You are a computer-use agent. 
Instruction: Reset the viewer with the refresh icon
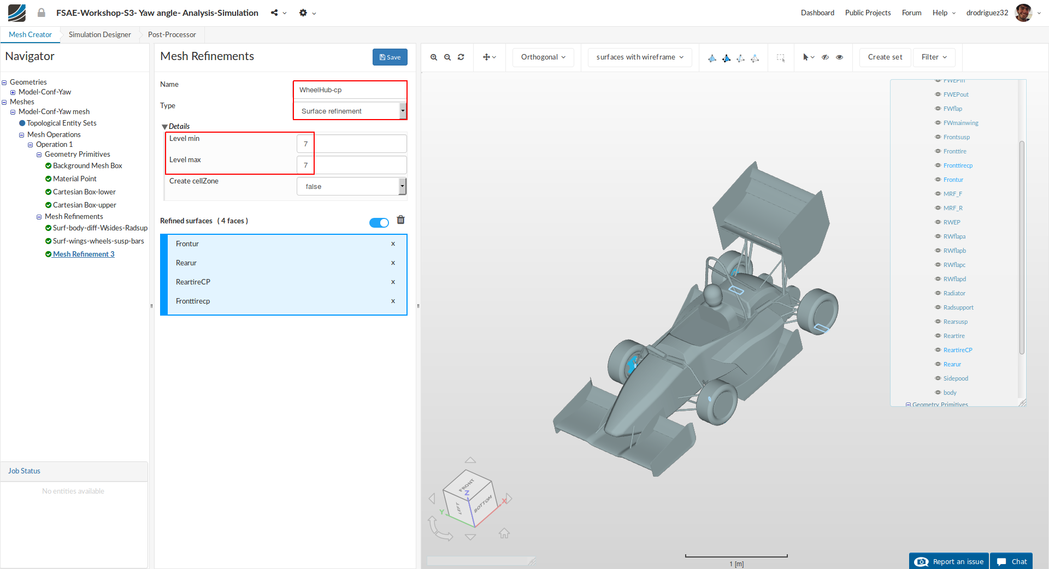point(461,57)
